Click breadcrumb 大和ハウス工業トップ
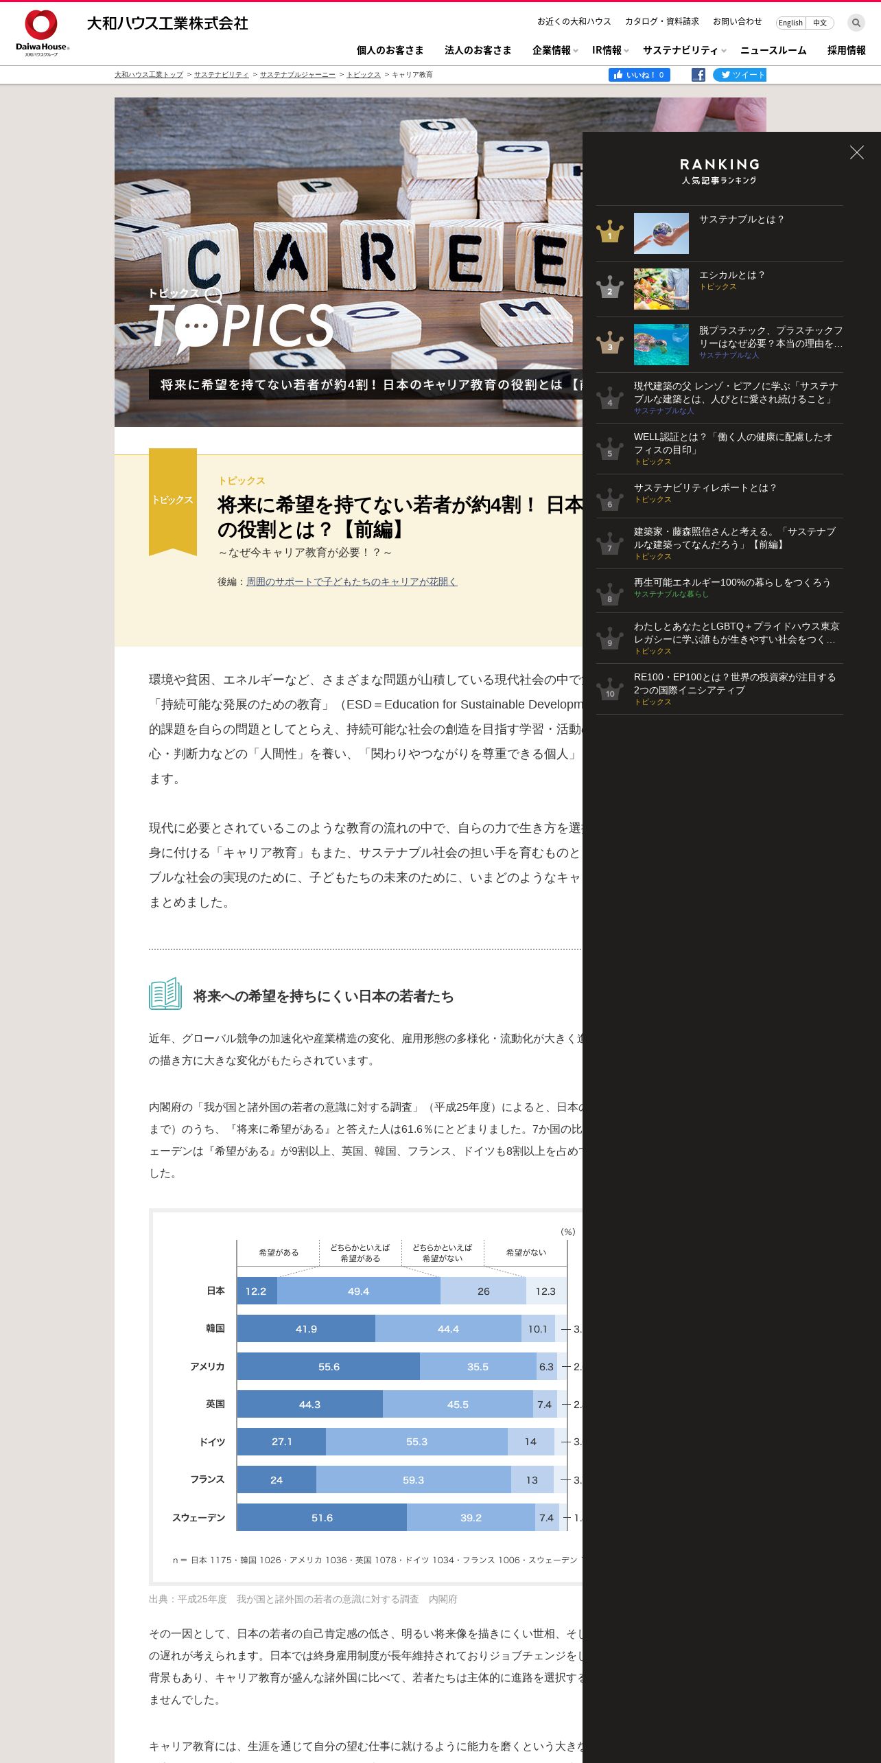The image size is (881, 1763). click(x=149, y=74)
